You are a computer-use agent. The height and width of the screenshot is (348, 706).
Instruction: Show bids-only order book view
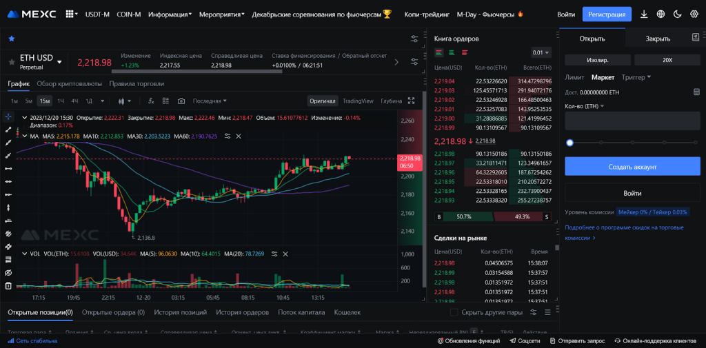(x=452, y=52)
